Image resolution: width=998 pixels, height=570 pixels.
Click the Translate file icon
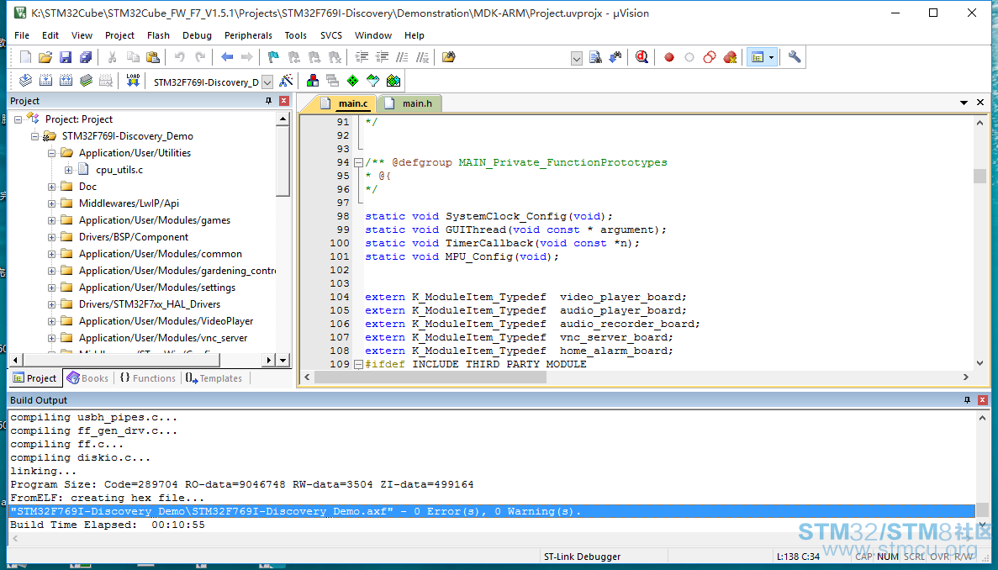click(25, 81)
